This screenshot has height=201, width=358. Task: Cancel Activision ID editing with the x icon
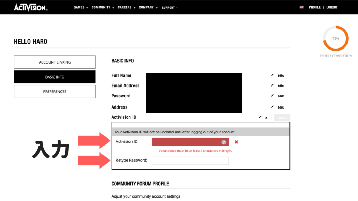[x=266, y=118]
